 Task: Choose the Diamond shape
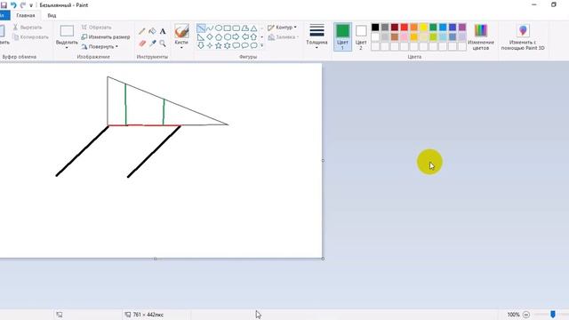pyautogui.click(x=210, y=36)
